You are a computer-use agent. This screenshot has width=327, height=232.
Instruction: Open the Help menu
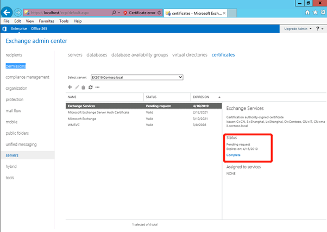point(77,21)
